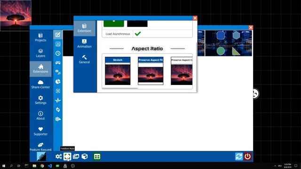The image size is (301, 169).
Task: Select the text letter A extension category icon
Action: pyautogui.click(x=58, y=44)
